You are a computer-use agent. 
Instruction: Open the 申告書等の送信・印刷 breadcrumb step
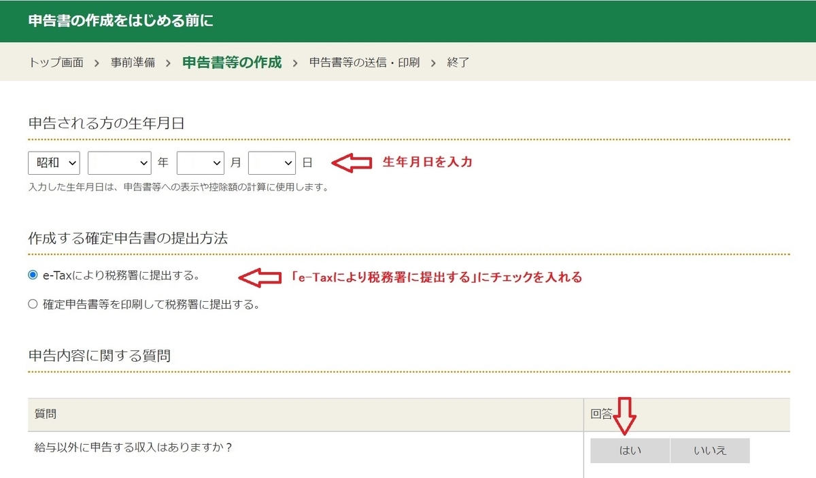click(364, 62)
